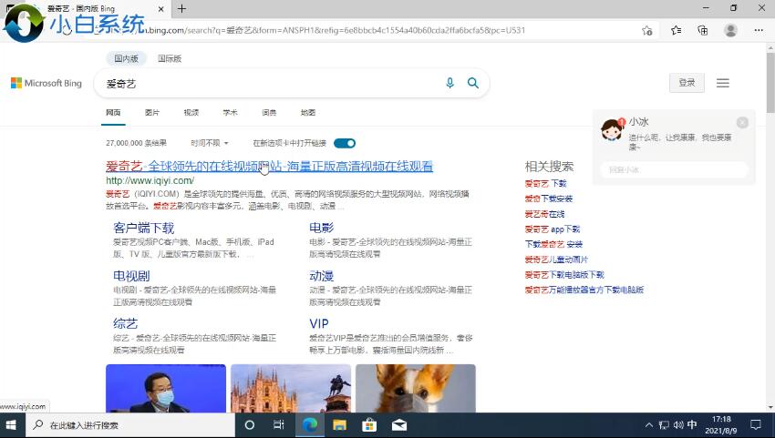This screenshot has width=775, height=438.
Task: Click related search 爱奇艺 app下载
Action: click(553, 229)
